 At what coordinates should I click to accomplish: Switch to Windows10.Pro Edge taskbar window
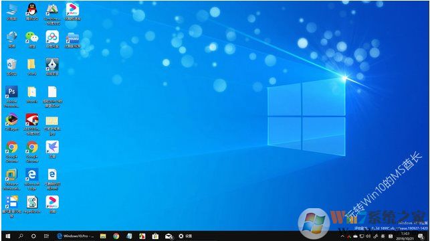pos(75,236)
